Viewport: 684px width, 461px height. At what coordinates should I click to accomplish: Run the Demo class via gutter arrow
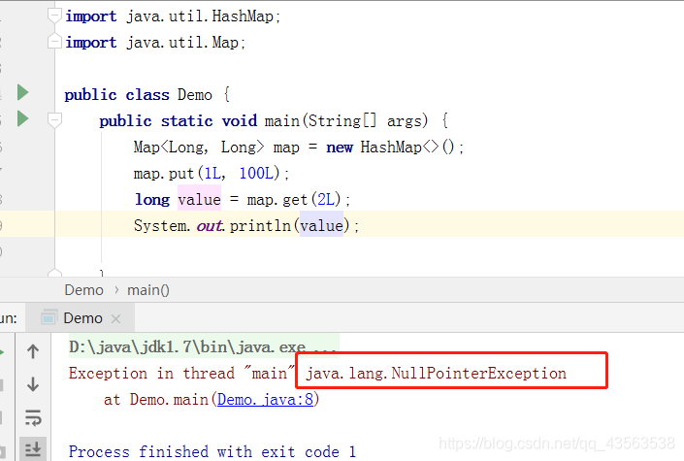click(x=22, y=92)
